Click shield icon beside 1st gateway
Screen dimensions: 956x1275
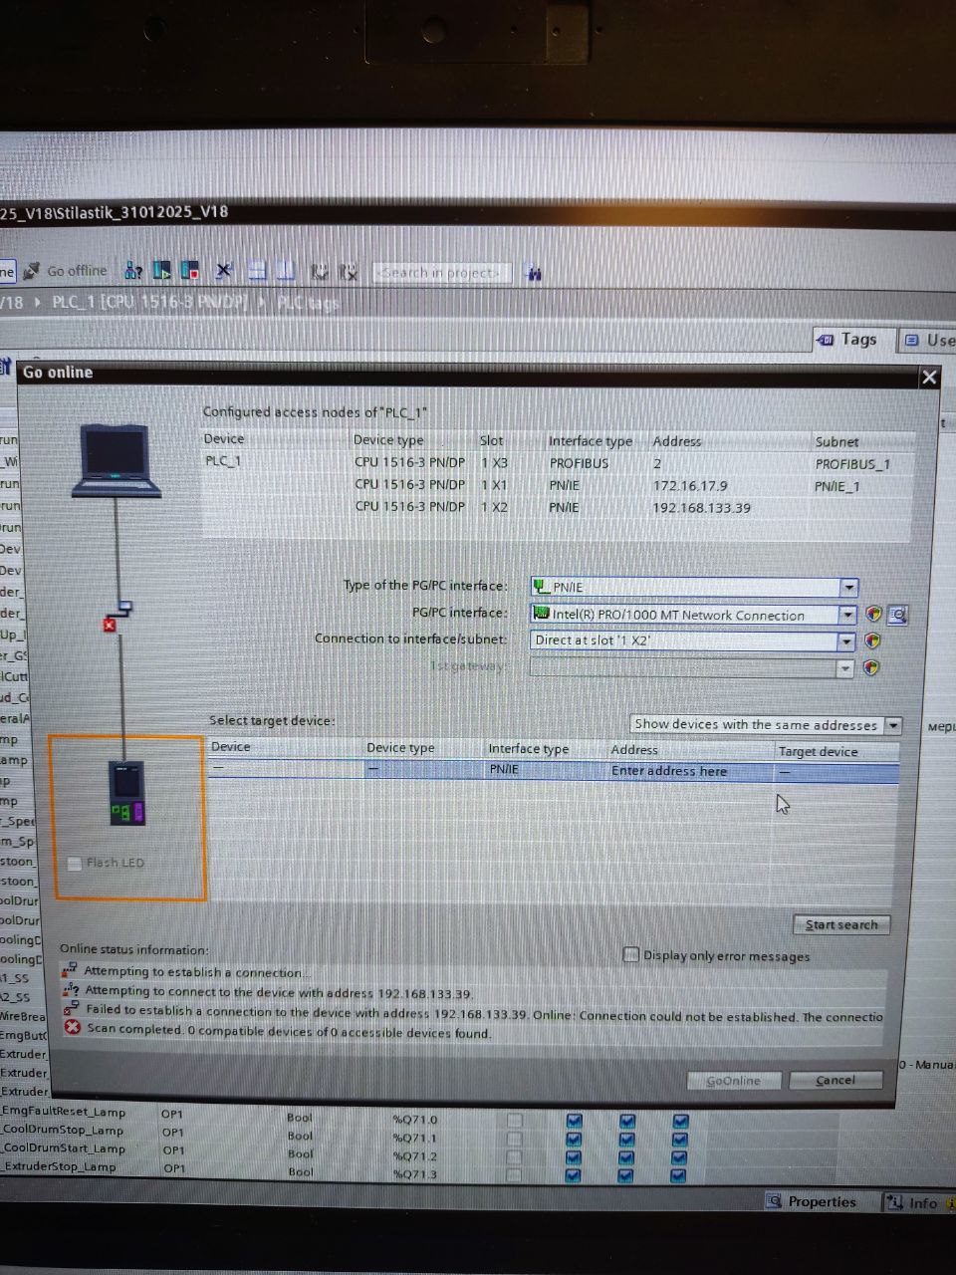click(x=871, y=667)
